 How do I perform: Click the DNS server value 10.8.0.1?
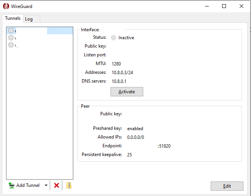(x=119, y=81)
